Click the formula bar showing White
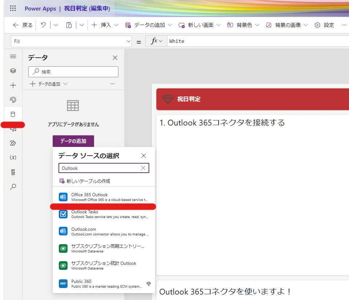 [x=258, y=41]
